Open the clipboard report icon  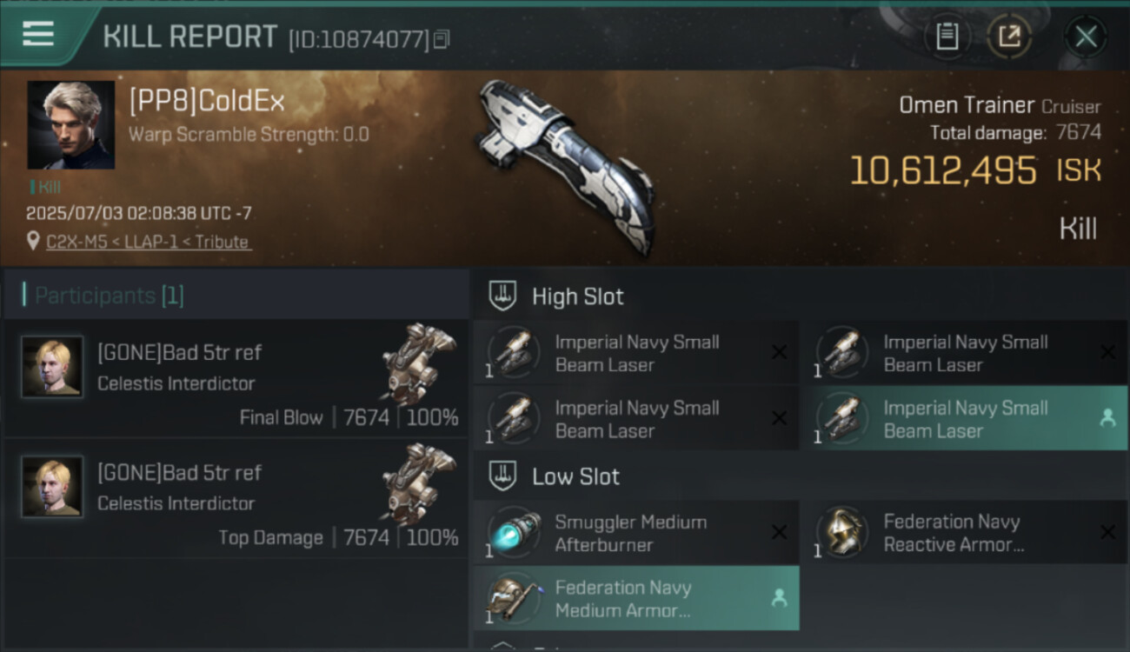(x=947, y=37)
